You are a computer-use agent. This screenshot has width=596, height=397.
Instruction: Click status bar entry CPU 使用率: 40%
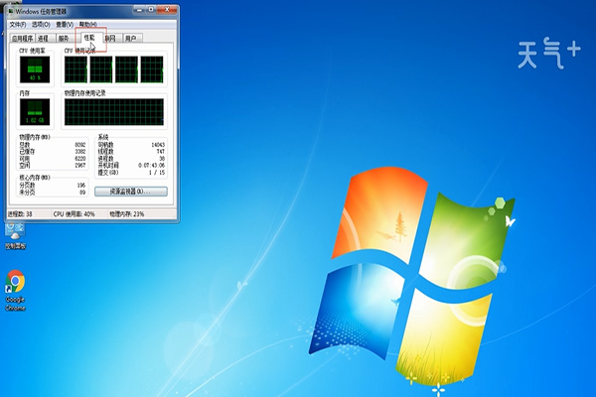coord(74,214)
